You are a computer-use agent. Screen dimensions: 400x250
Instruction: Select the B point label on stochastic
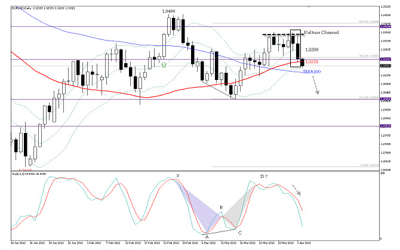[221, 208]
